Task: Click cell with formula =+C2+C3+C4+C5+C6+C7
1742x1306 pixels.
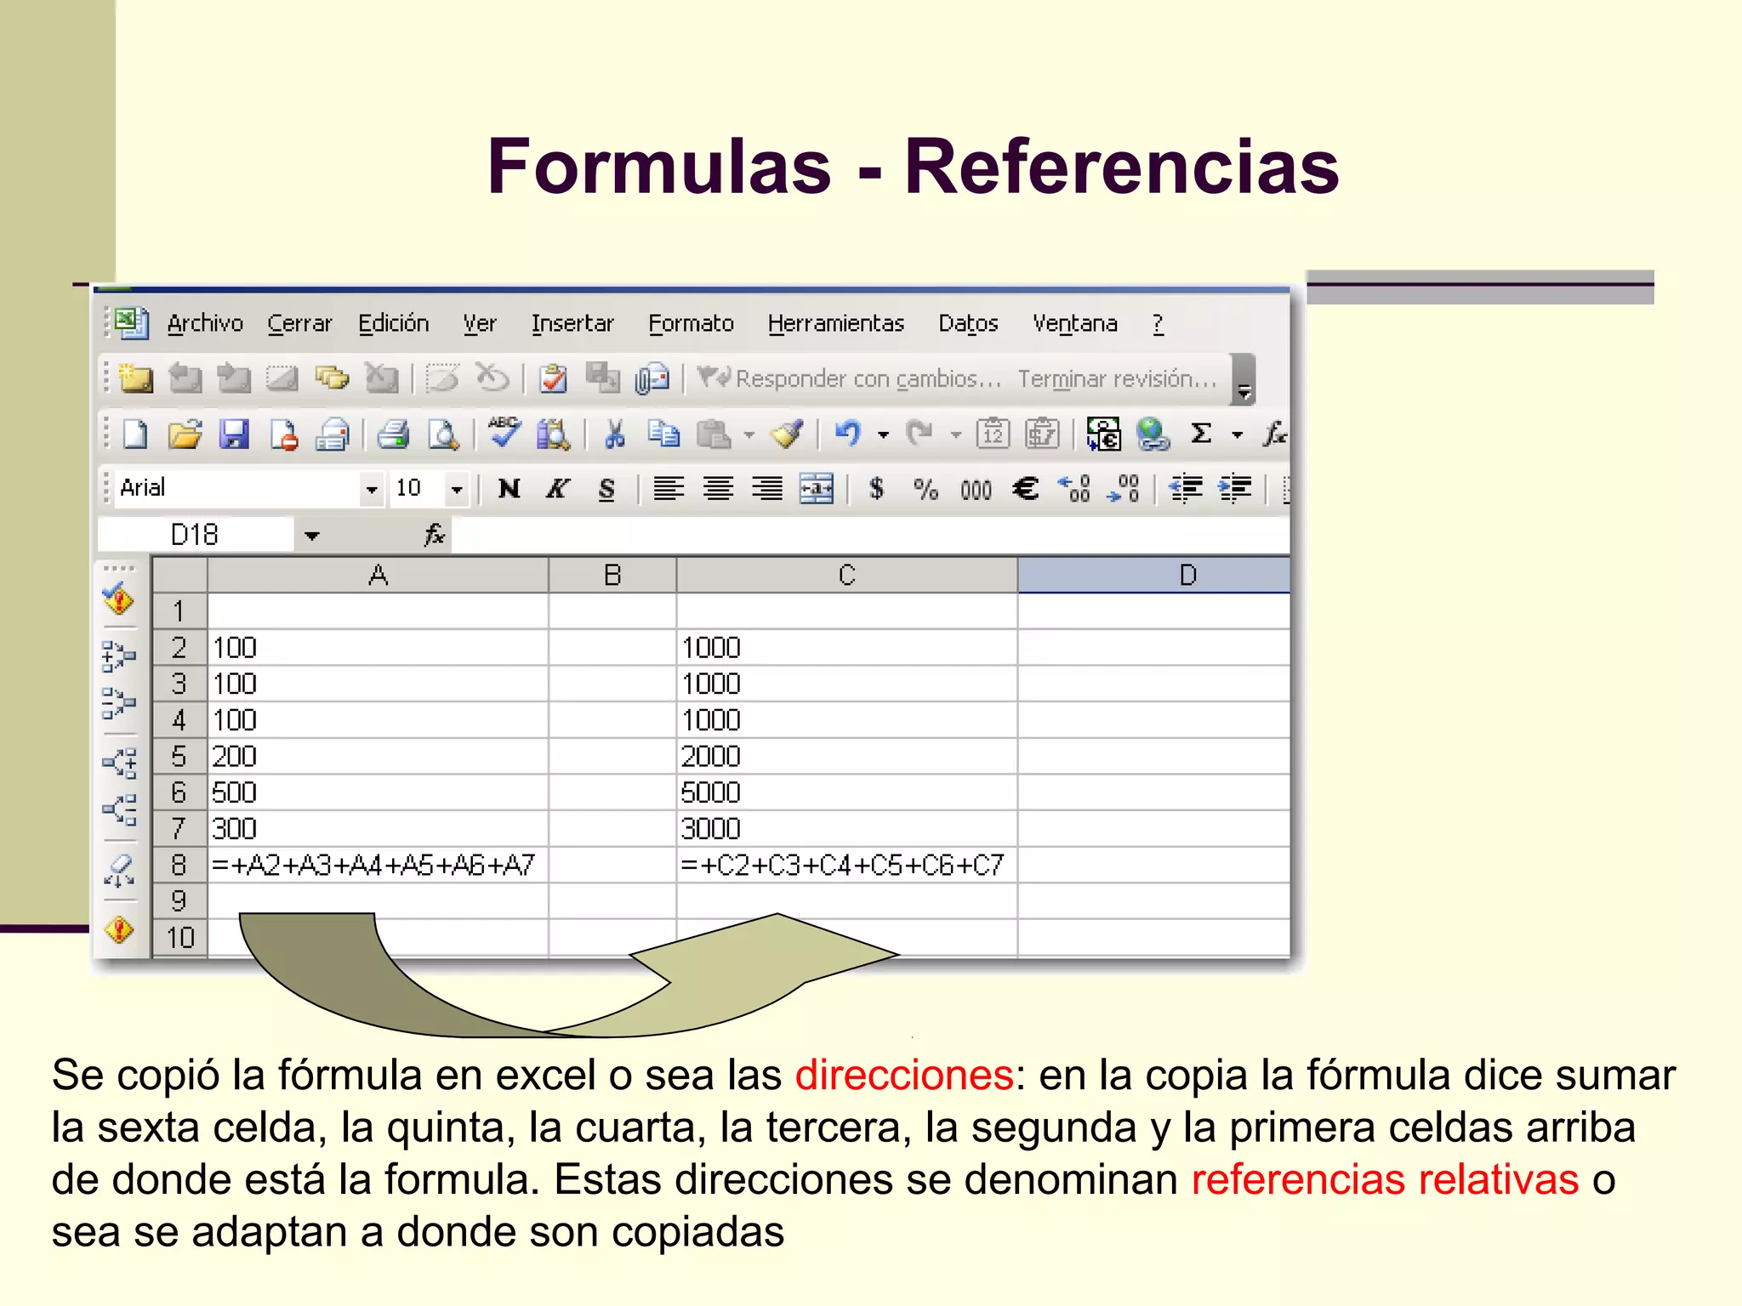Action: 846,865
